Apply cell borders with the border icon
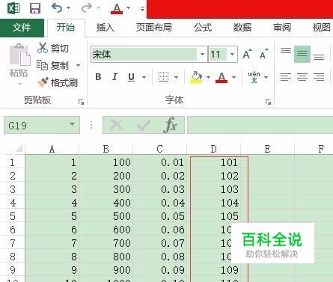Image resolution: width=333 pixels, height=282 pixels. point(163,77)
